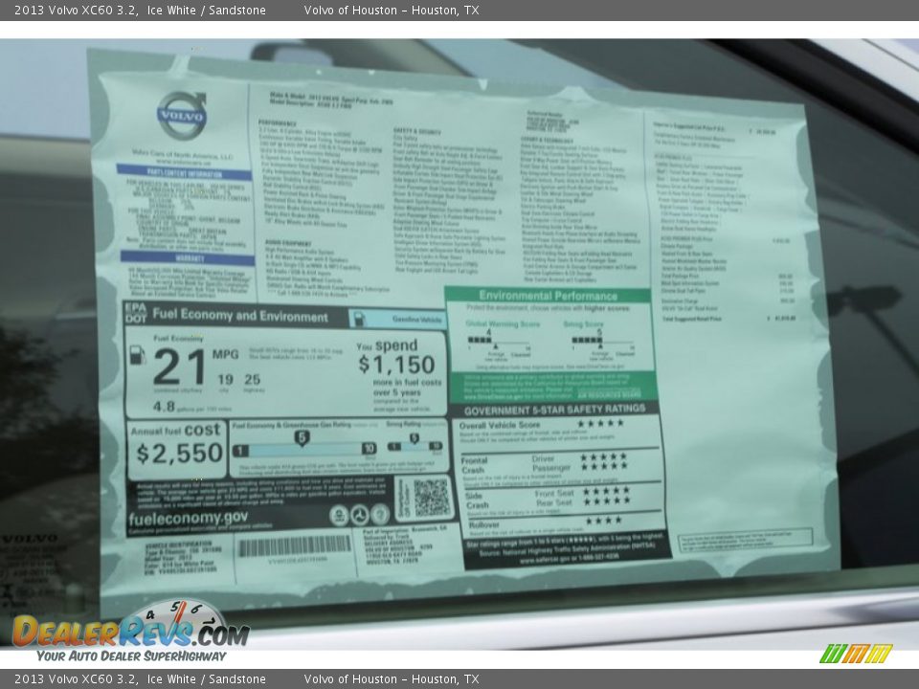The image size is (919, 689).
Task: Click the Fuel Economy & Greenhouse Gas Rating scale
Action: (x=303, y=448)
